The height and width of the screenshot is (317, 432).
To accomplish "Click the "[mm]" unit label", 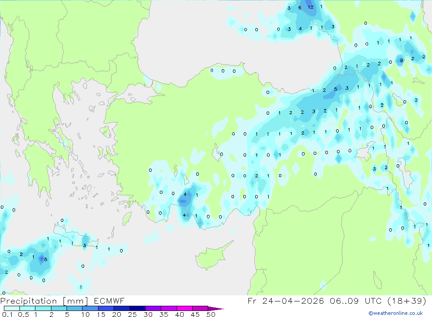I will [x=76, y=301].
